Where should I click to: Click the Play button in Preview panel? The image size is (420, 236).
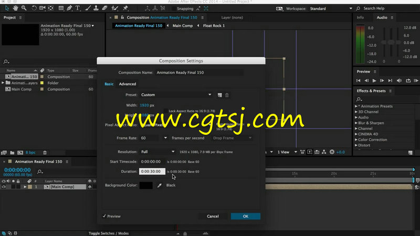[x=374, y=80]
